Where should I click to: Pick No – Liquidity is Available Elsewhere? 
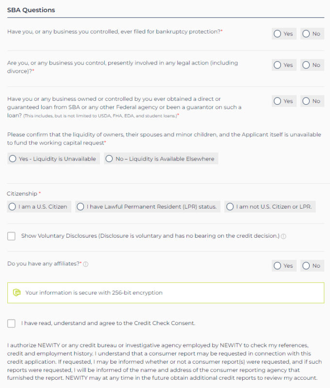(161, 159)
